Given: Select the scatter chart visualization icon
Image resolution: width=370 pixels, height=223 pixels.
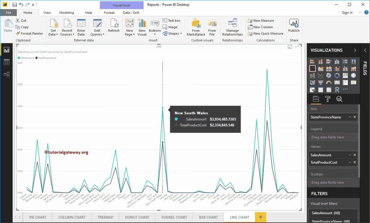Looking at the screenshot, I should tap(321, 76).
